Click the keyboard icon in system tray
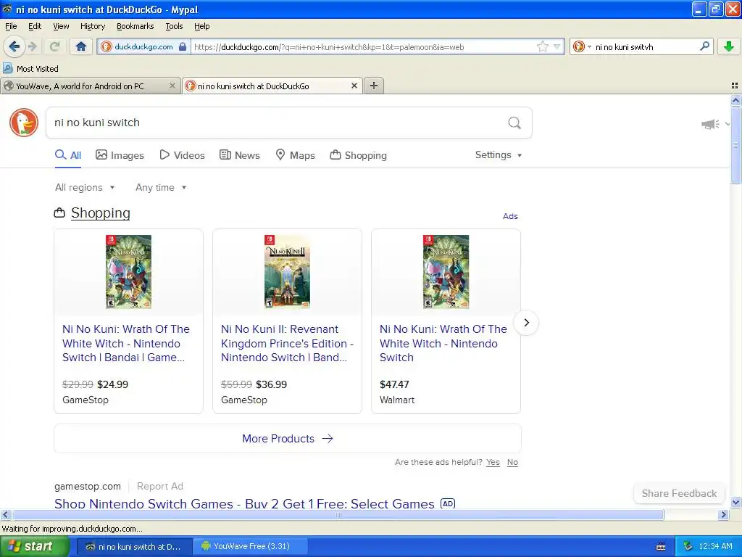Viewport: 742px width, 557px height. [661, 547]
